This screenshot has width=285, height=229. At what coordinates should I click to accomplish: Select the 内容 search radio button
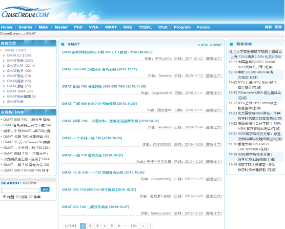click(17, 196)
